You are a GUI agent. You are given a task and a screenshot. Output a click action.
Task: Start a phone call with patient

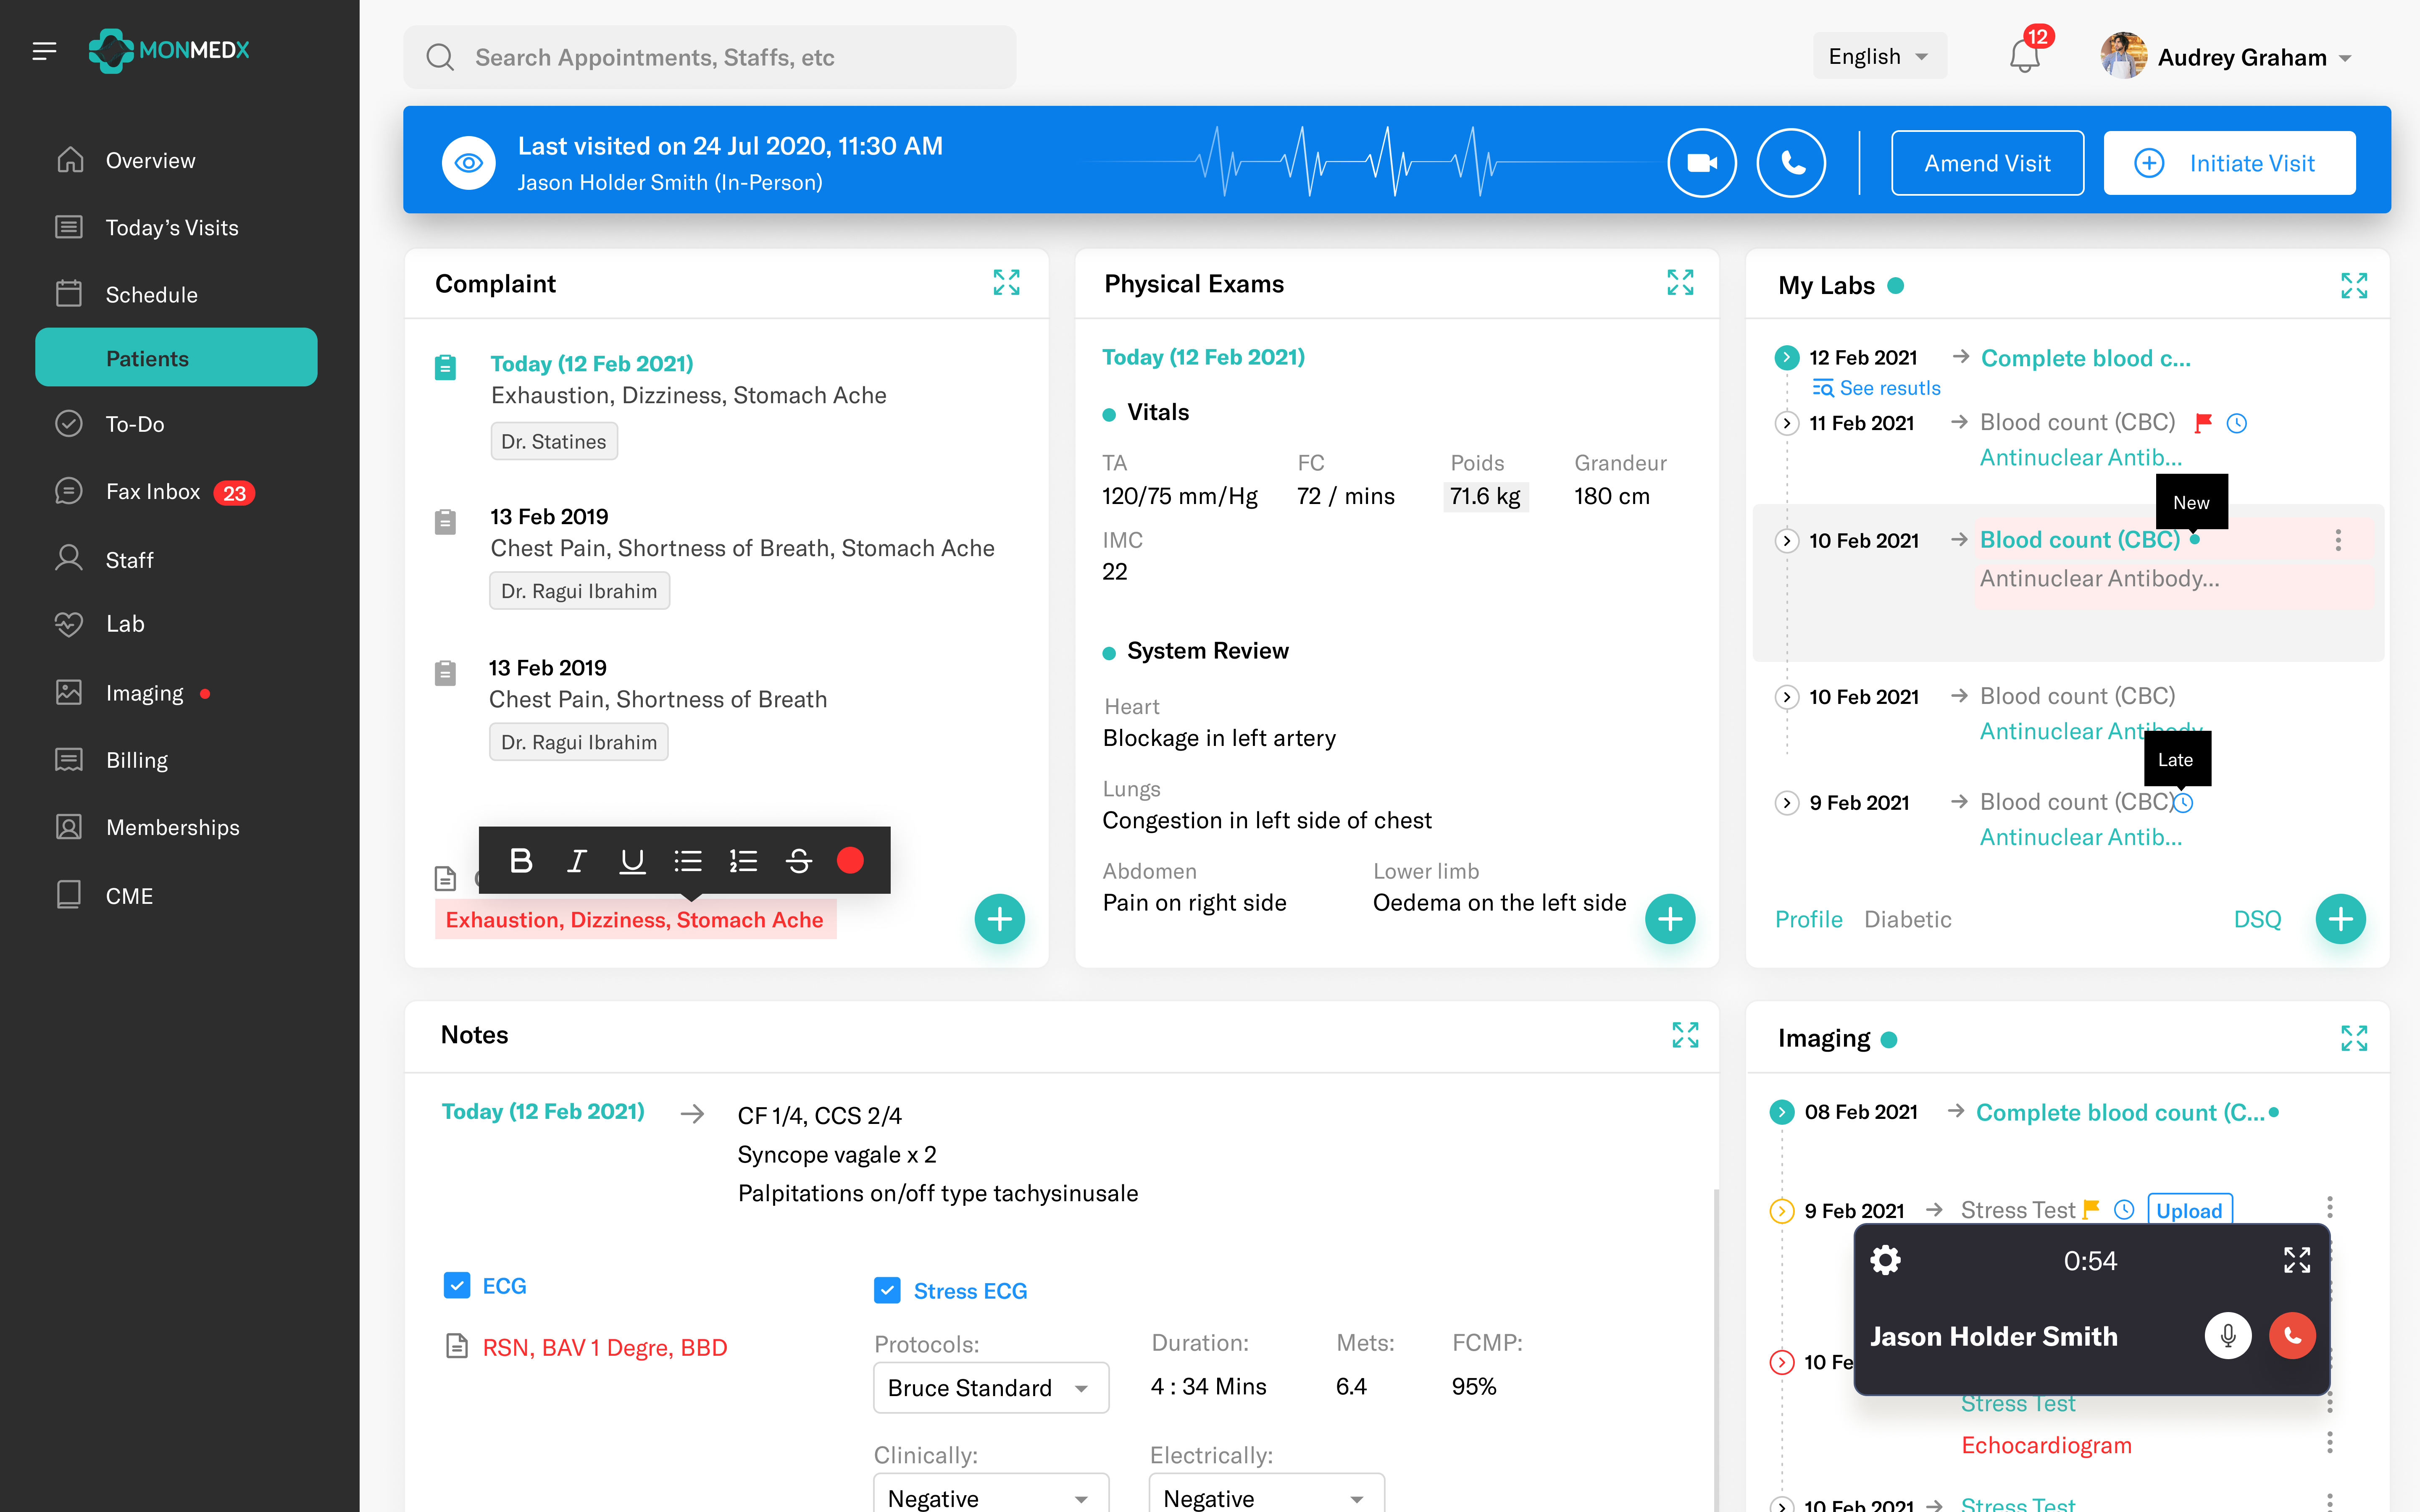[x=1791, y=163]
